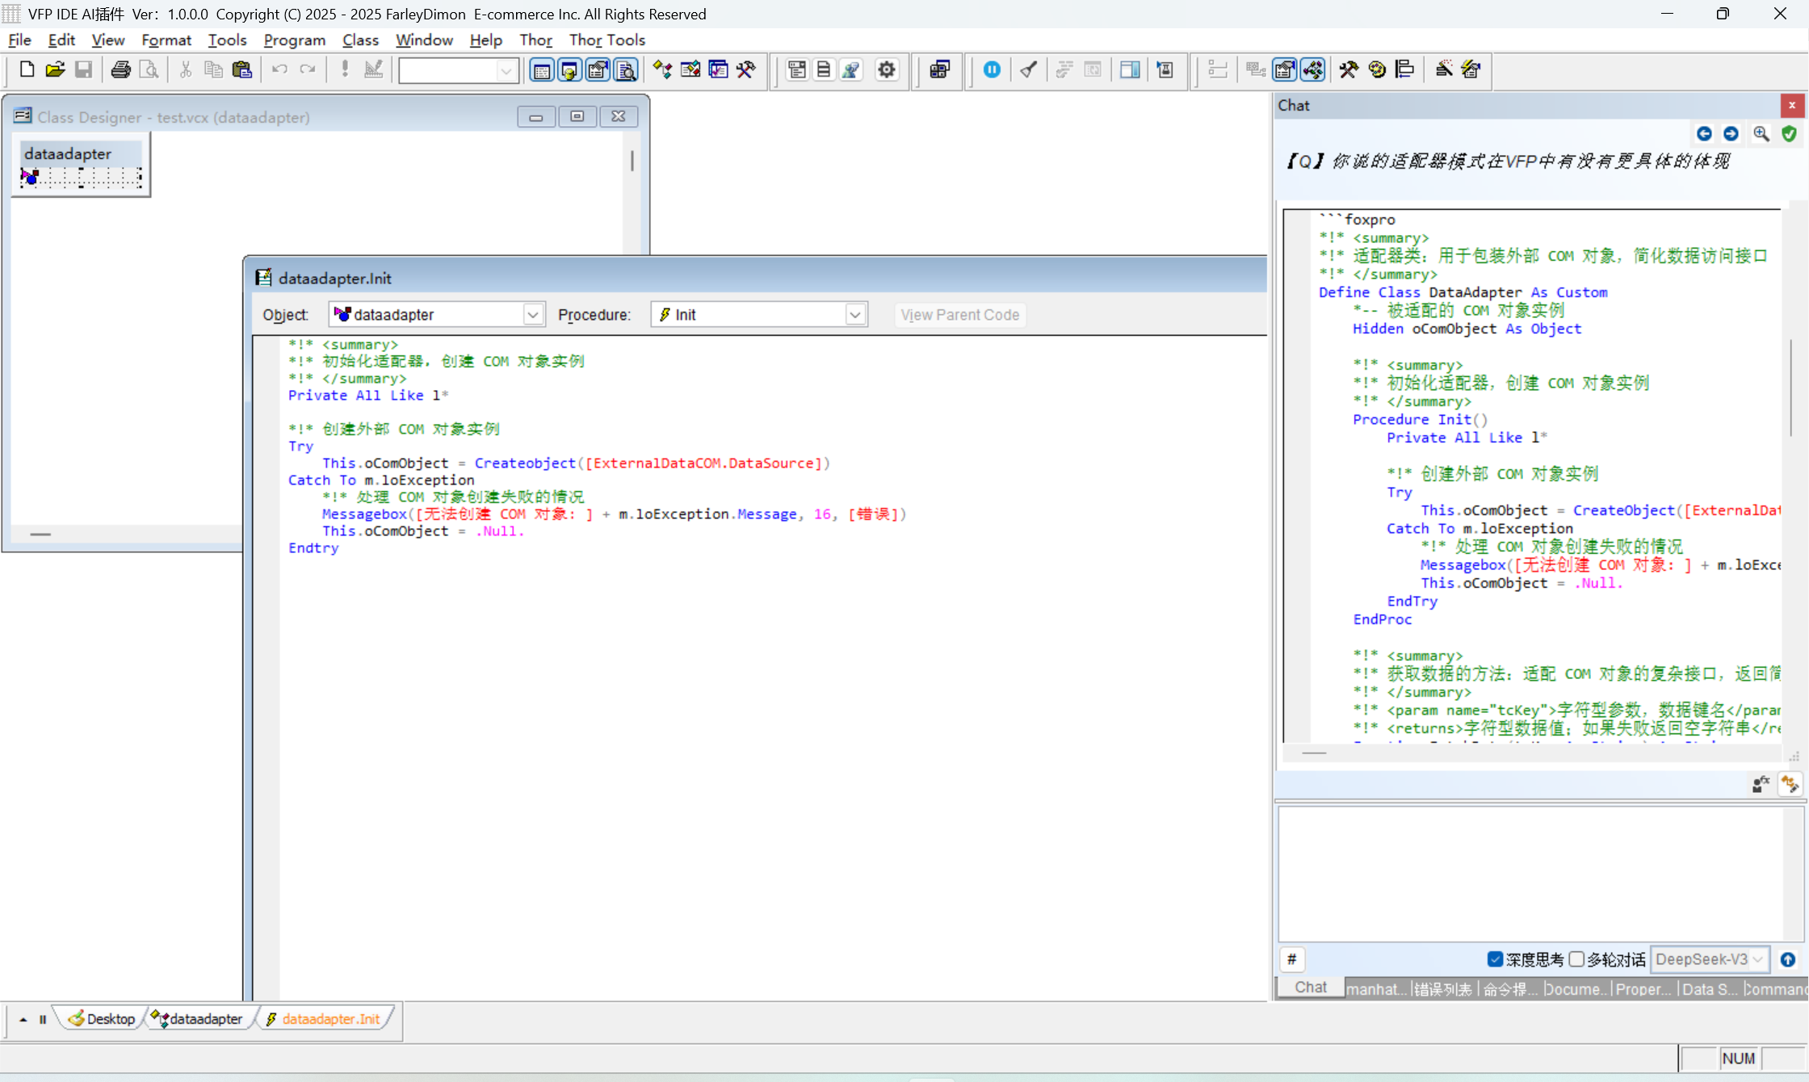Click the blue pause toolbar icon
Viewport: 1809px width, 1082px height.
coord(992,69)
